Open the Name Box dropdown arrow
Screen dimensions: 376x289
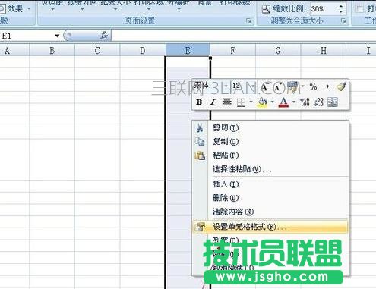coord(57,36)
